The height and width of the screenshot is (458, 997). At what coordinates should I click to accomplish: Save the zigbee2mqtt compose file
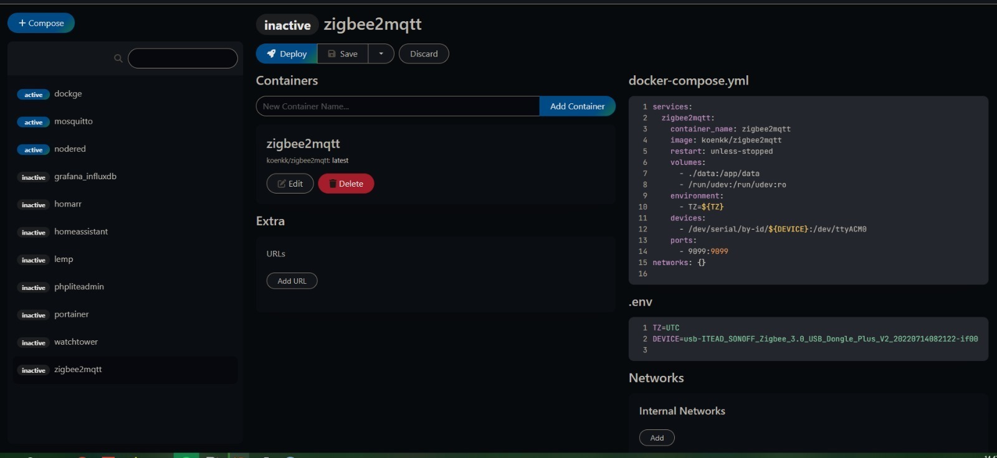343,54
